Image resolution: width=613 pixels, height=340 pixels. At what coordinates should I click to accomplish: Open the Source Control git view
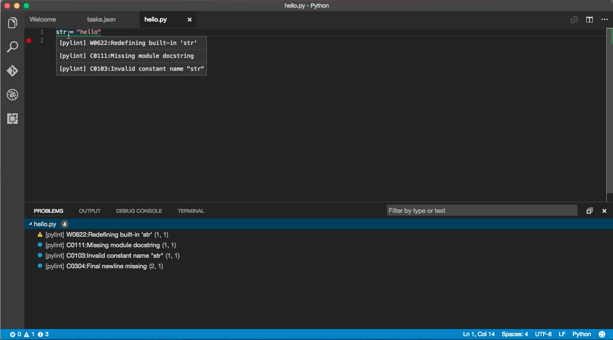12,71
